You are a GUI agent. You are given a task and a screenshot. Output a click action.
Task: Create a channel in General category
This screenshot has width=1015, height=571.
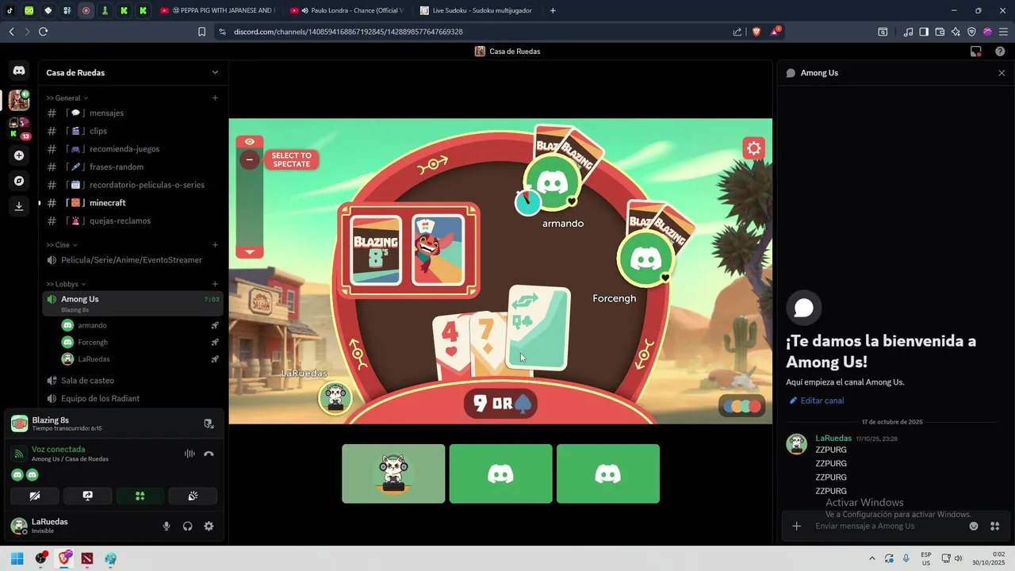(x=215, y=98)
